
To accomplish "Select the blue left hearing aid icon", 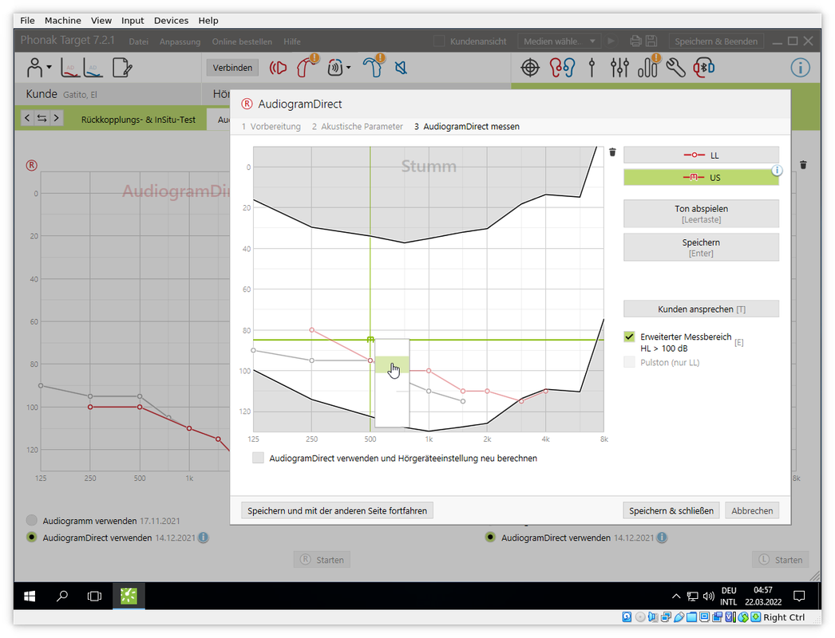I will tap(374, 67).
